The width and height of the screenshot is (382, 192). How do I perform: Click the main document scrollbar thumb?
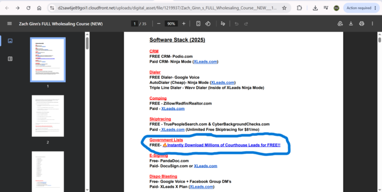tap(379, 40)
